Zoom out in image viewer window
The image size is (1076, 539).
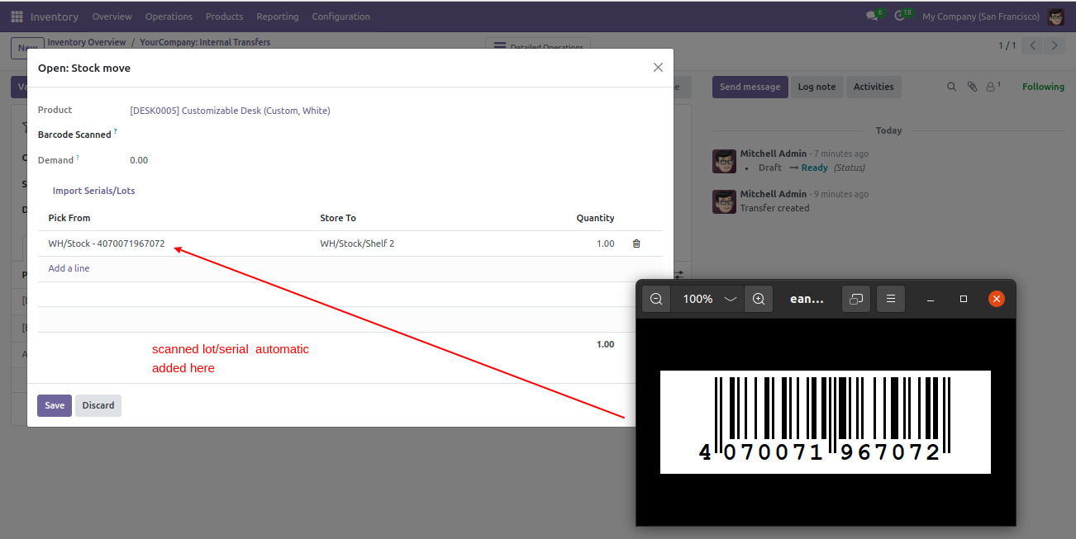click(656, 299)
